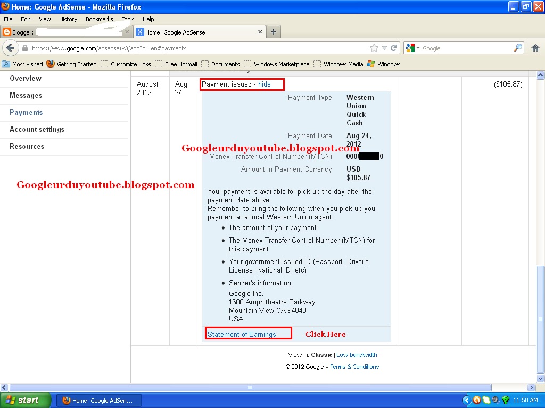Click the vertical scrollbar down arrow
The image size is (545, 408).
pos(541,378)
